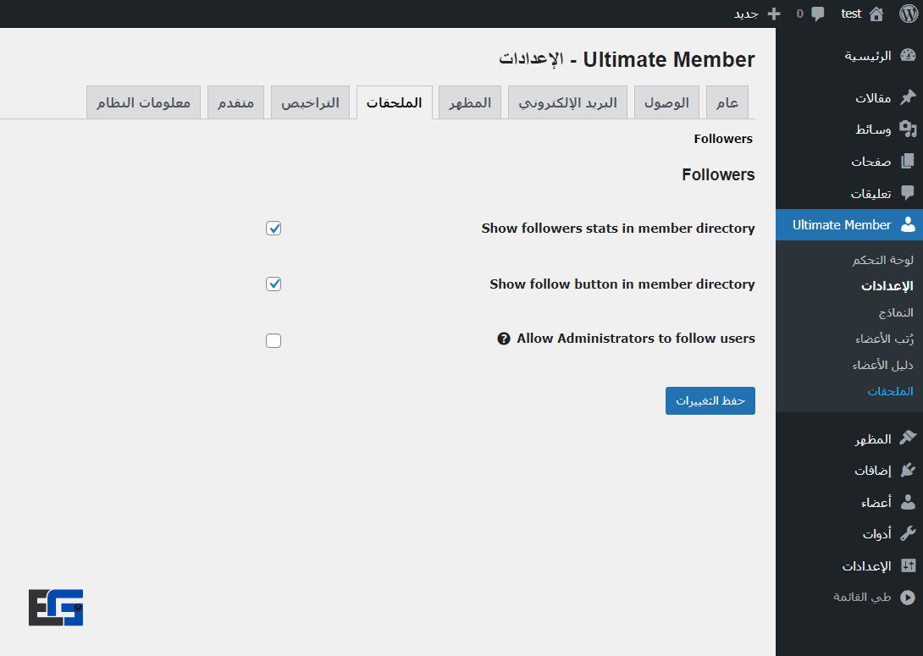Click the dashboard gauge icon in sidebar

[908, 56]
